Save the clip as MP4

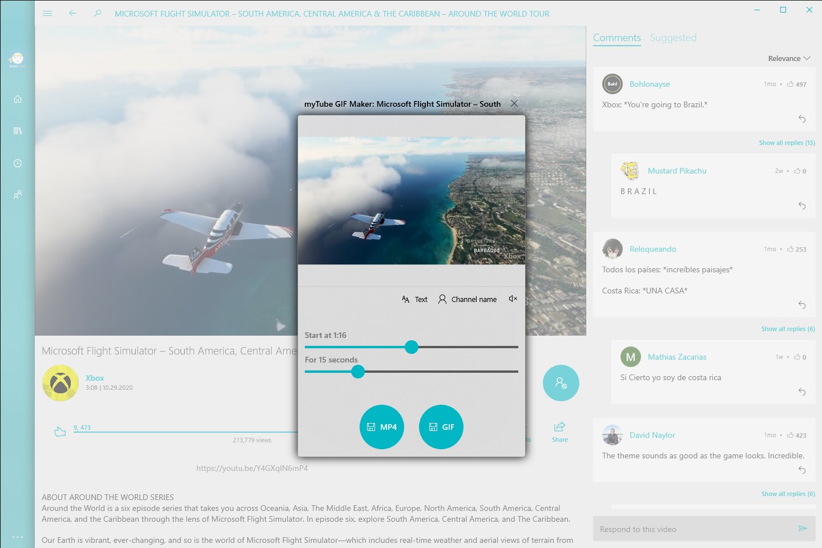[382, 427]
